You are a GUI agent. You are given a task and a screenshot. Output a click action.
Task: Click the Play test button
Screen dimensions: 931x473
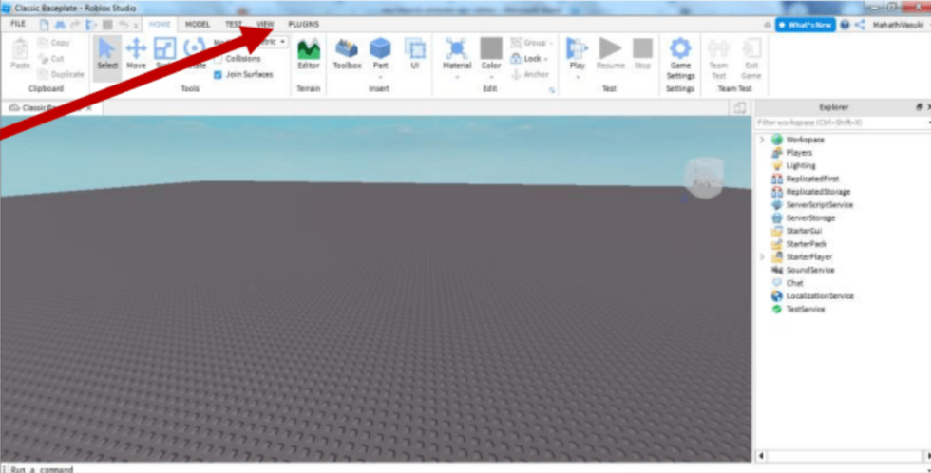(x=577, y=54)
